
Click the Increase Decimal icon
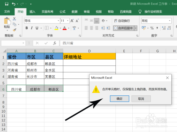click(164, 28)
